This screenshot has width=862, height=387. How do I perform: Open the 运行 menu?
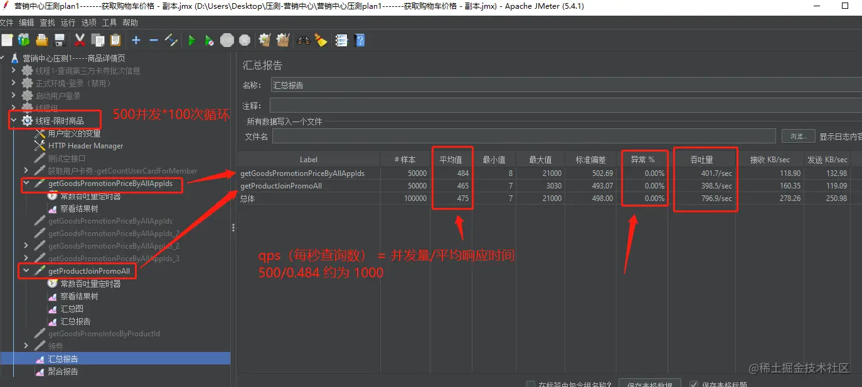pos(67,22)
